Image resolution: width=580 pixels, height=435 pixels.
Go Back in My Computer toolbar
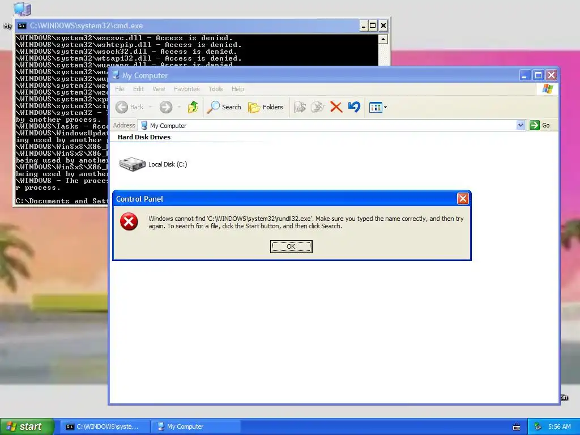click(x=130, y=107)
